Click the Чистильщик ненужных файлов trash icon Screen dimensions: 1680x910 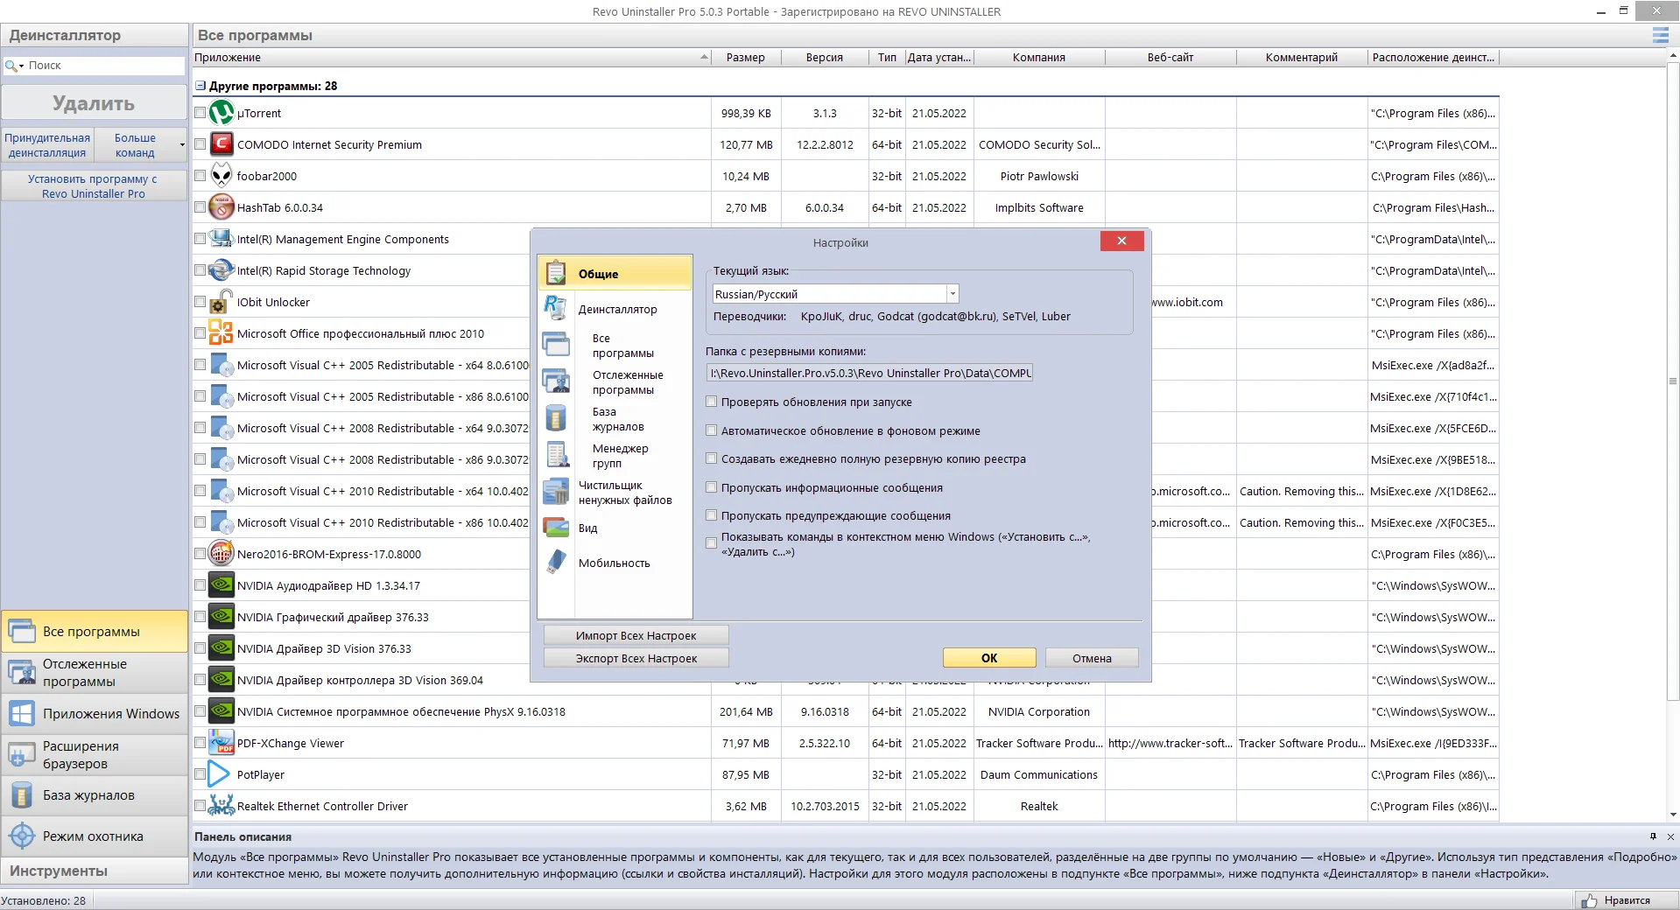556,492
